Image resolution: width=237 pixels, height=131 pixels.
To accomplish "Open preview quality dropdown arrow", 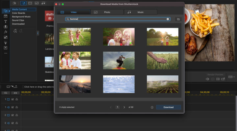I will pos(234,77).
